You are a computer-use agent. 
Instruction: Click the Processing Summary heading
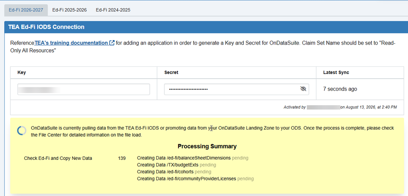click(x=207, y=146)
